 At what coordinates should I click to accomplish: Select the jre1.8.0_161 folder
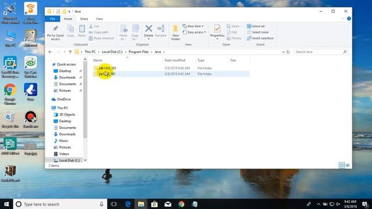107,74
